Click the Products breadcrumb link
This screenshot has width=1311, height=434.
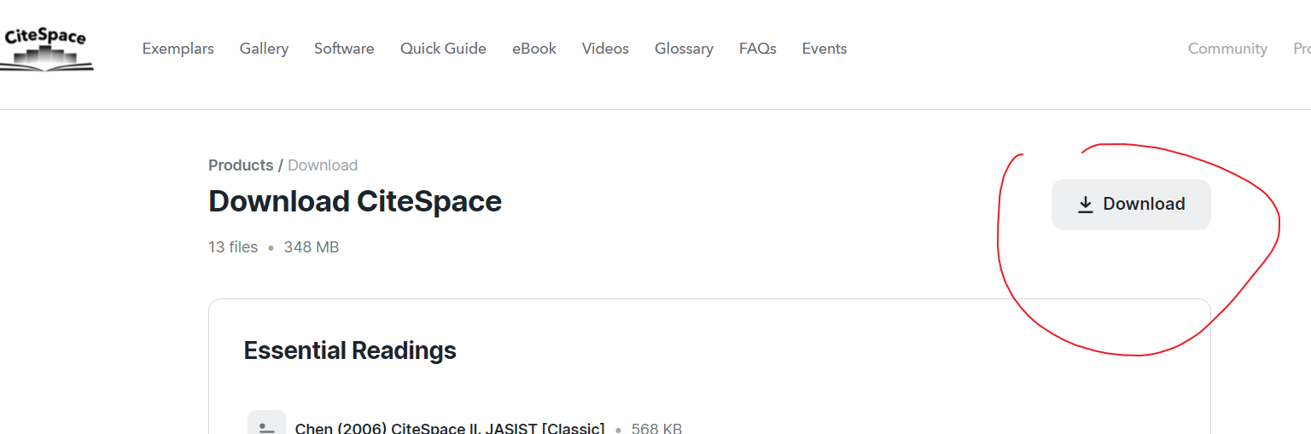click(241, 165)
